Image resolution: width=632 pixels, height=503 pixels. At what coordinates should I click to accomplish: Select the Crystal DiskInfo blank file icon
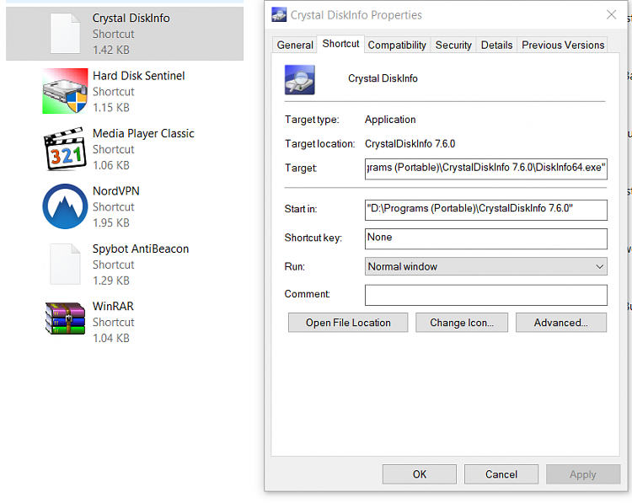pos(65,34)
